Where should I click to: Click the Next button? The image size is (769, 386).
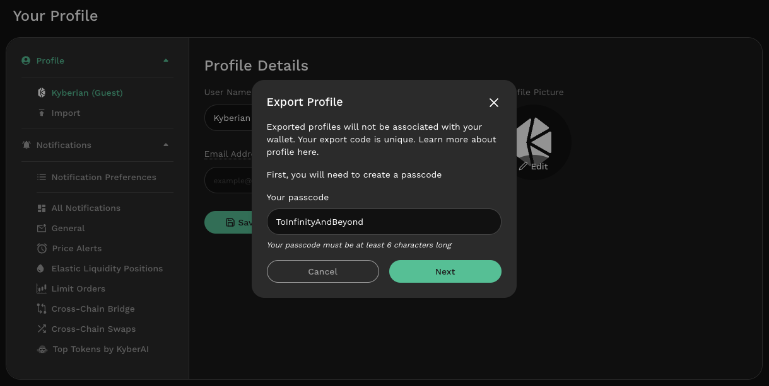445,271
